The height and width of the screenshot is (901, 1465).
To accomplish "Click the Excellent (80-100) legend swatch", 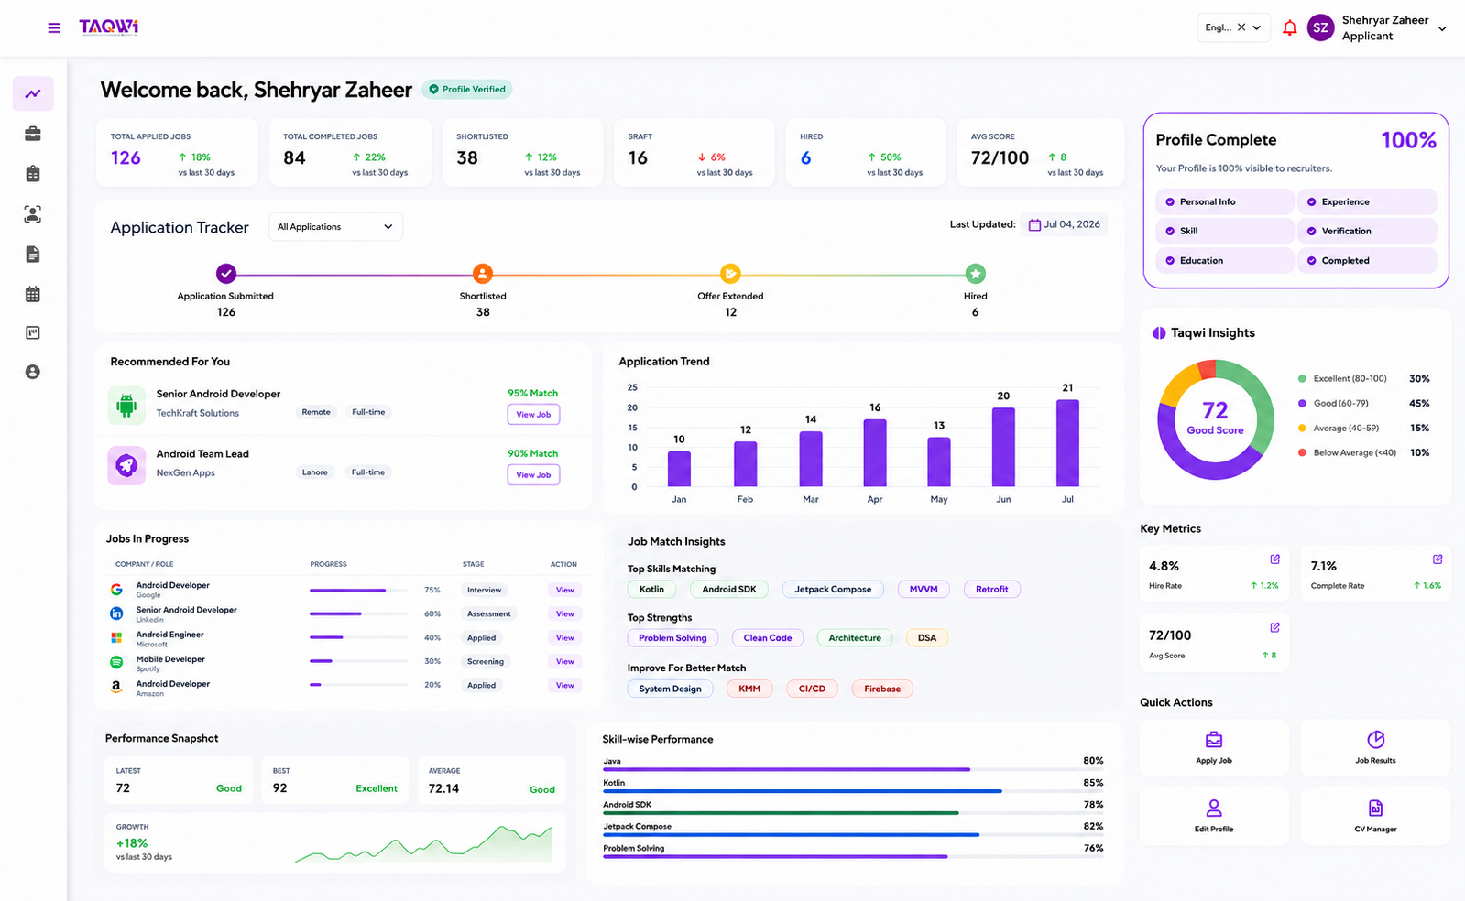I will 1302,379.
